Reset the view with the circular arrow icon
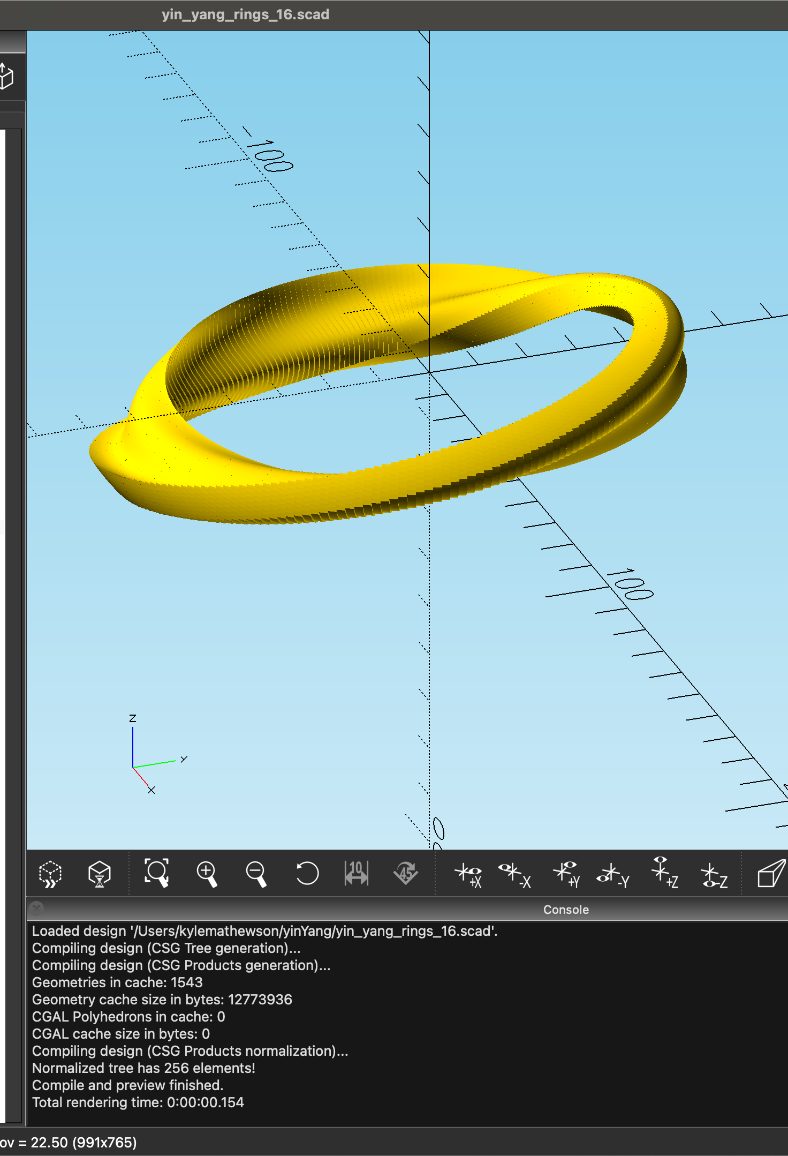This screenshot has height=1156, width=788. click(x=307, y=873)
